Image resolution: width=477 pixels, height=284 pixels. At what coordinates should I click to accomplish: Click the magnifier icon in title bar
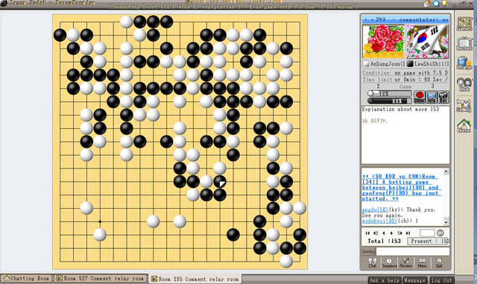tap(436, 3)
